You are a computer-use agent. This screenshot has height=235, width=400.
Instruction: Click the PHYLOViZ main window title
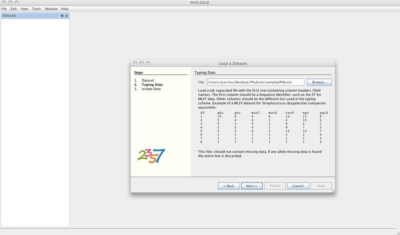click(x=200, y=3)
